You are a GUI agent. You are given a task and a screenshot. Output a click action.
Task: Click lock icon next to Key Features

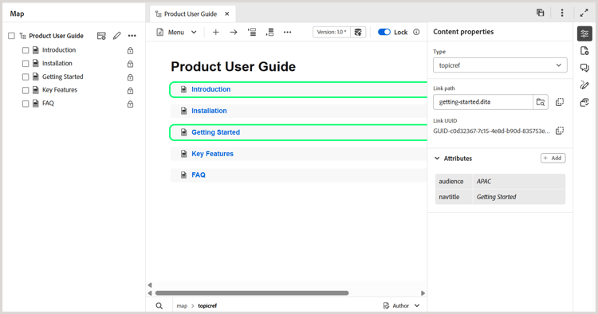click(x=130, y=90)
